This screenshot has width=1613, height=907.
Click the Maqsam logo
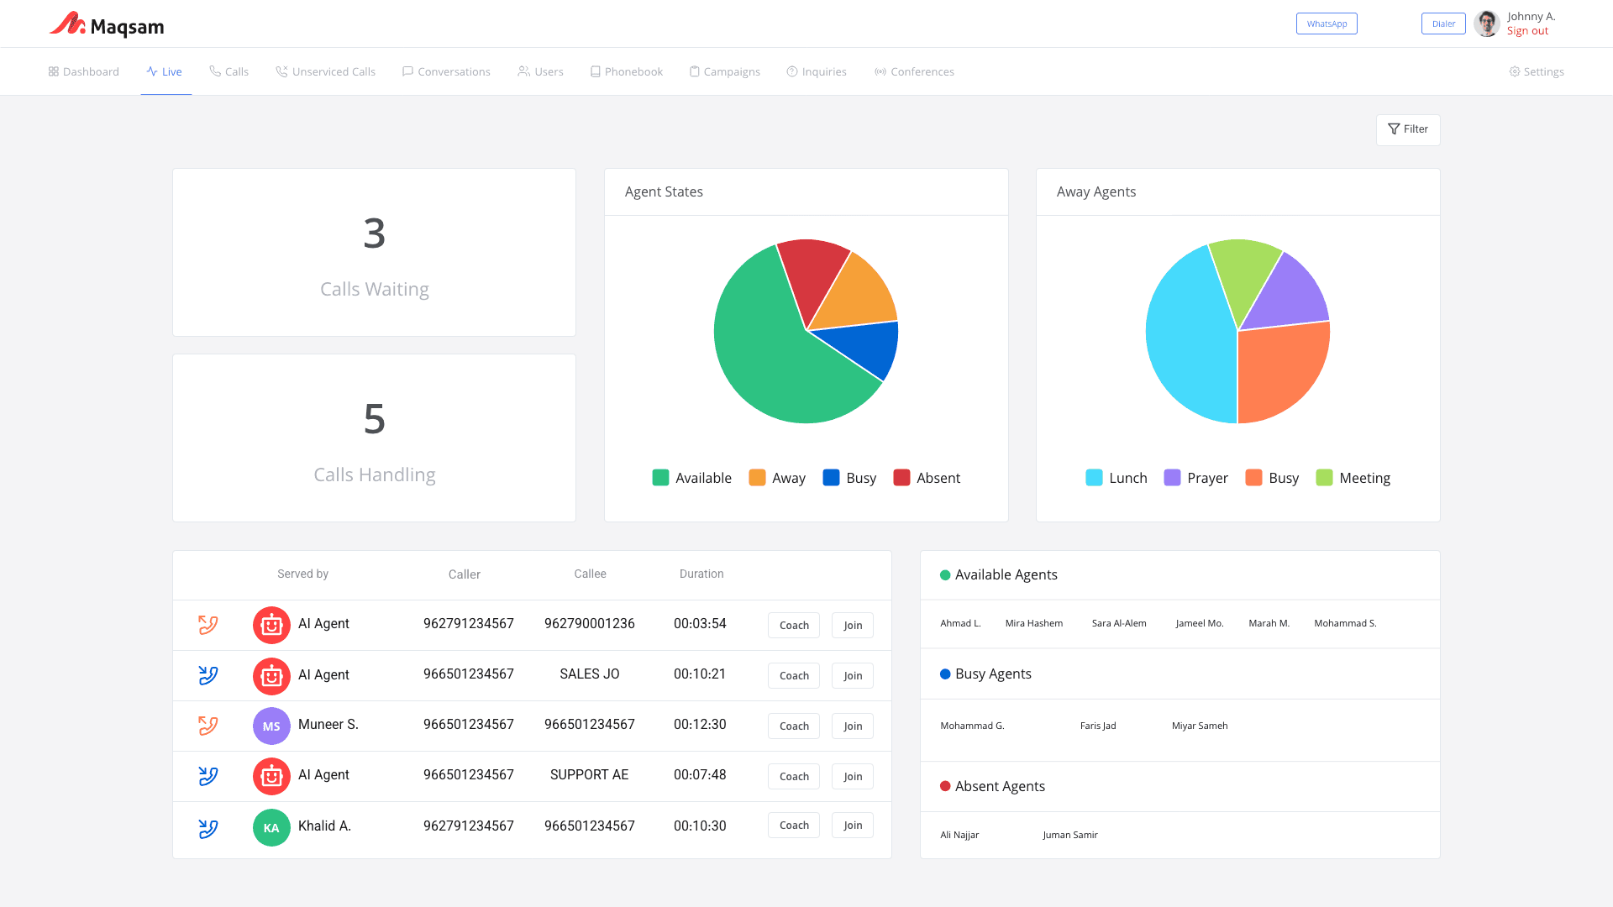pos(107,24)
